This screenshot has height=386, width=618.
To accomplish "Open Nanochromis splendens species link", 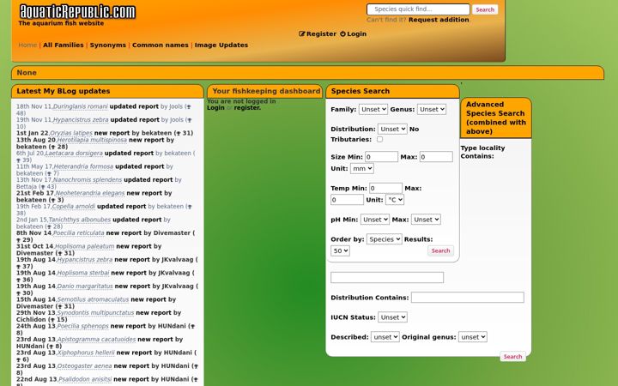I will click(x=88, y=180).
